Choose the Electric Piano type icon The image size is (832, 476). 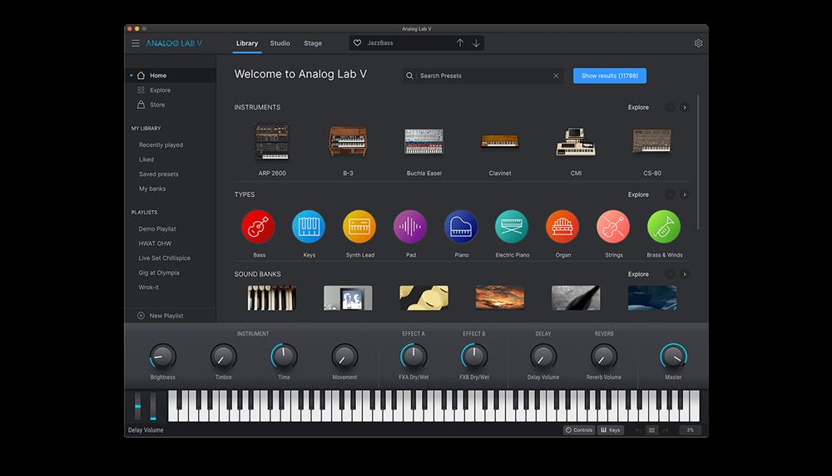point(512,226)
